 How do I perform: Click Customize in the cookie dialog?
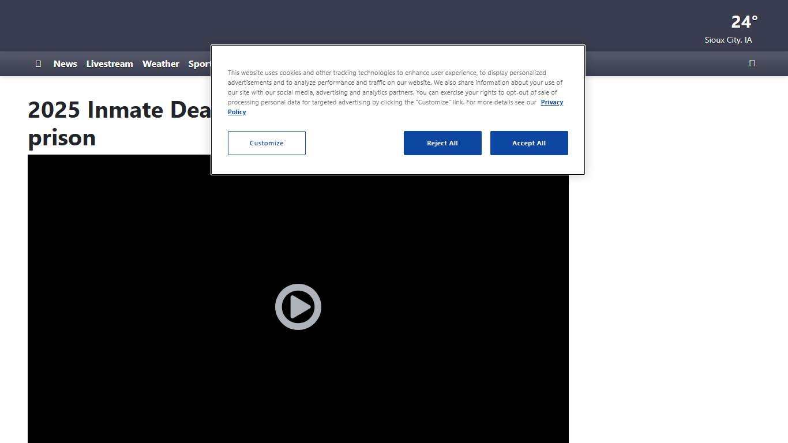tap(267, 143)
